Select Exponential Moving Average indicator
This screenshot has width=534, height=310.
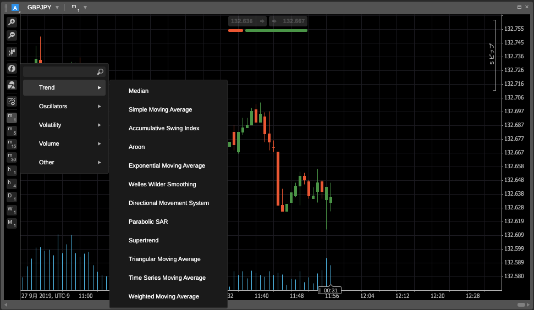[x=167, y=165]
